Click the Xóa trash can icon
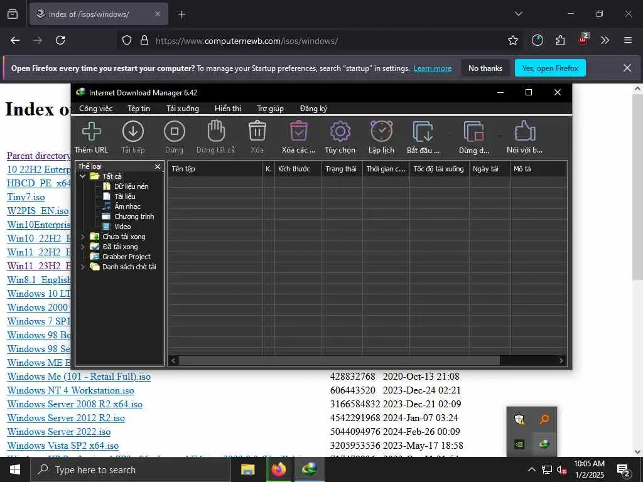 pos(257,131)
